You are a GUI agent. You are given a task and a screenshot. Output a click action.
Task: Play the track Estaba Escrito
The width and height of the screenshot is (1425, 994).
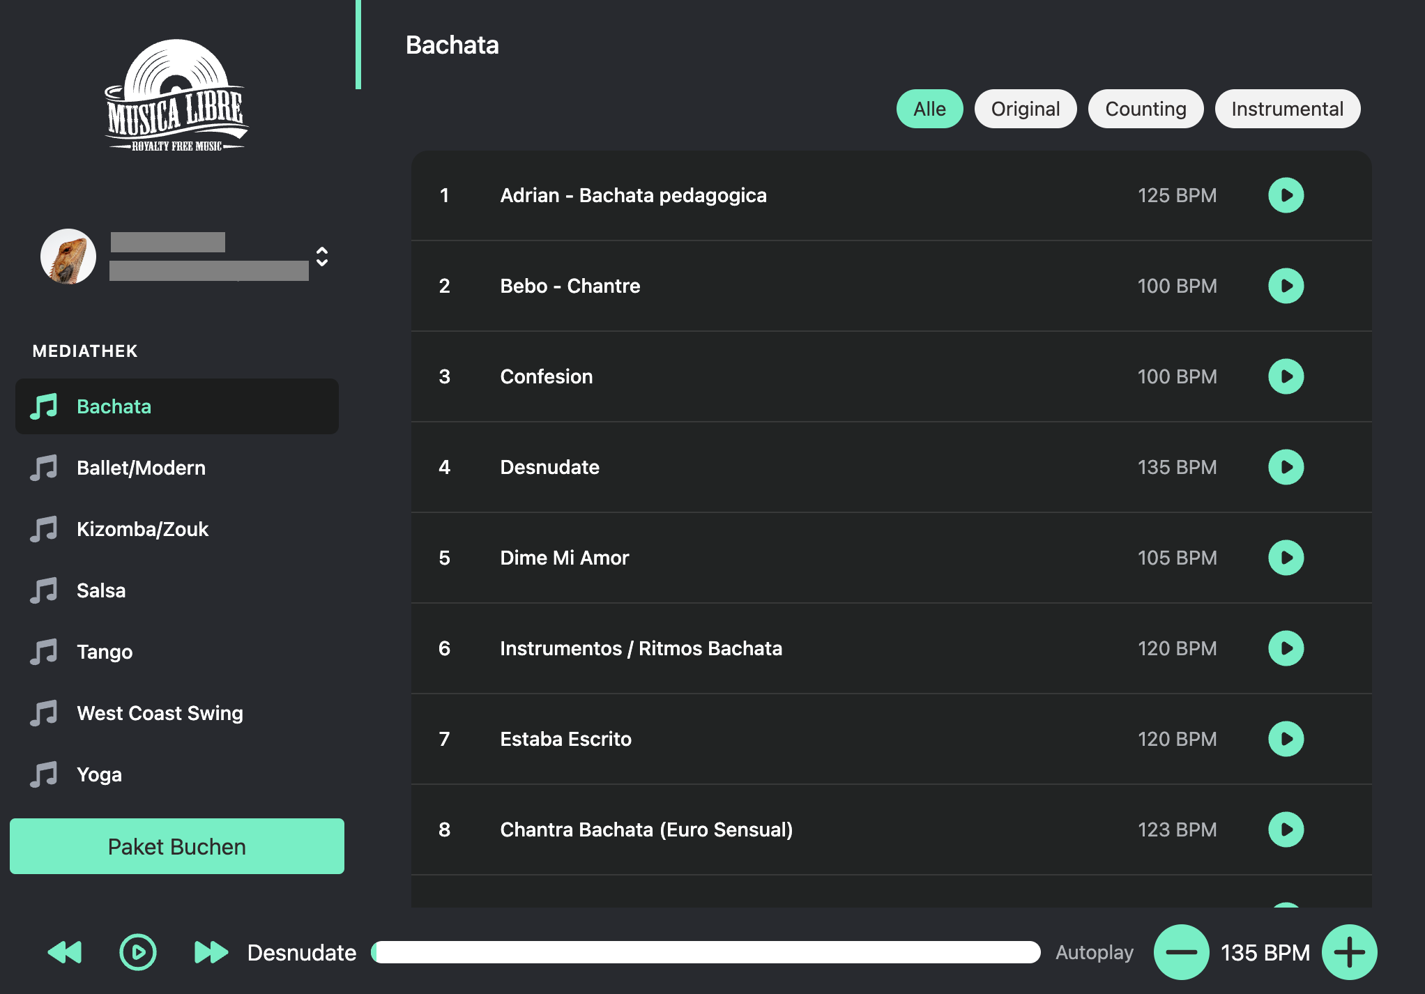click(x=1285, y=739)
